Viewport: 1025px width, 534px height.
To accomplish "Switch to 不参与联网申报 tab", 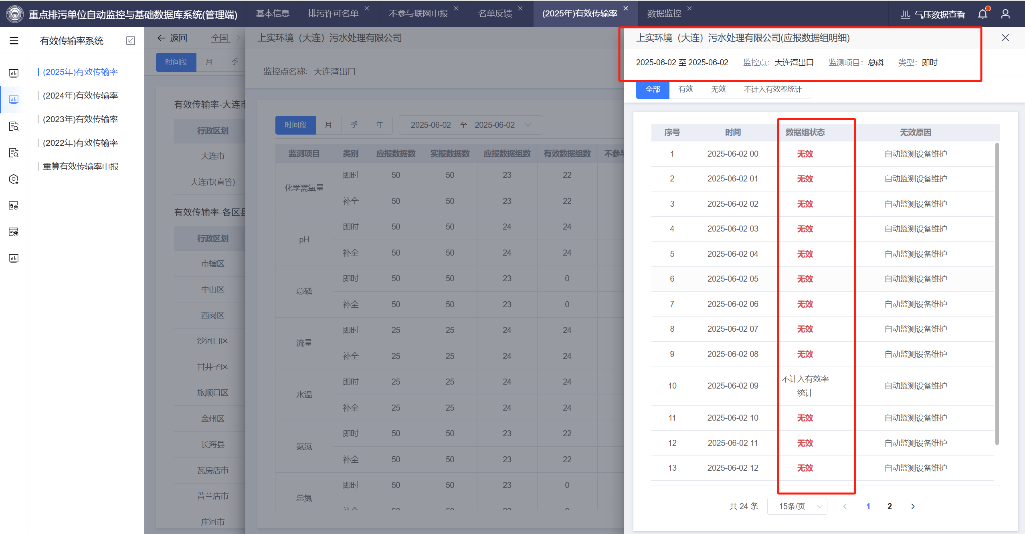I will (418, 14).
